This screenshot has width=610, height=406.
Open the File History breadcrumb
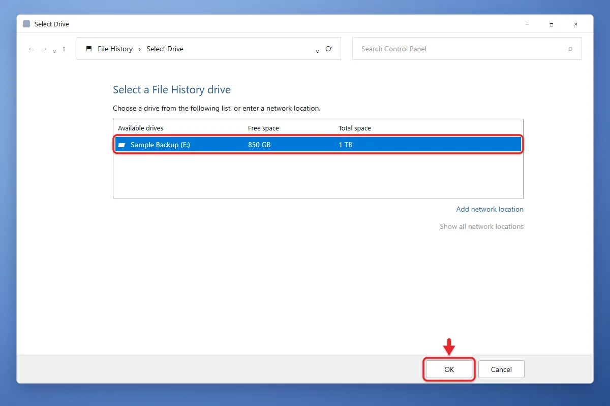point(115,49)
